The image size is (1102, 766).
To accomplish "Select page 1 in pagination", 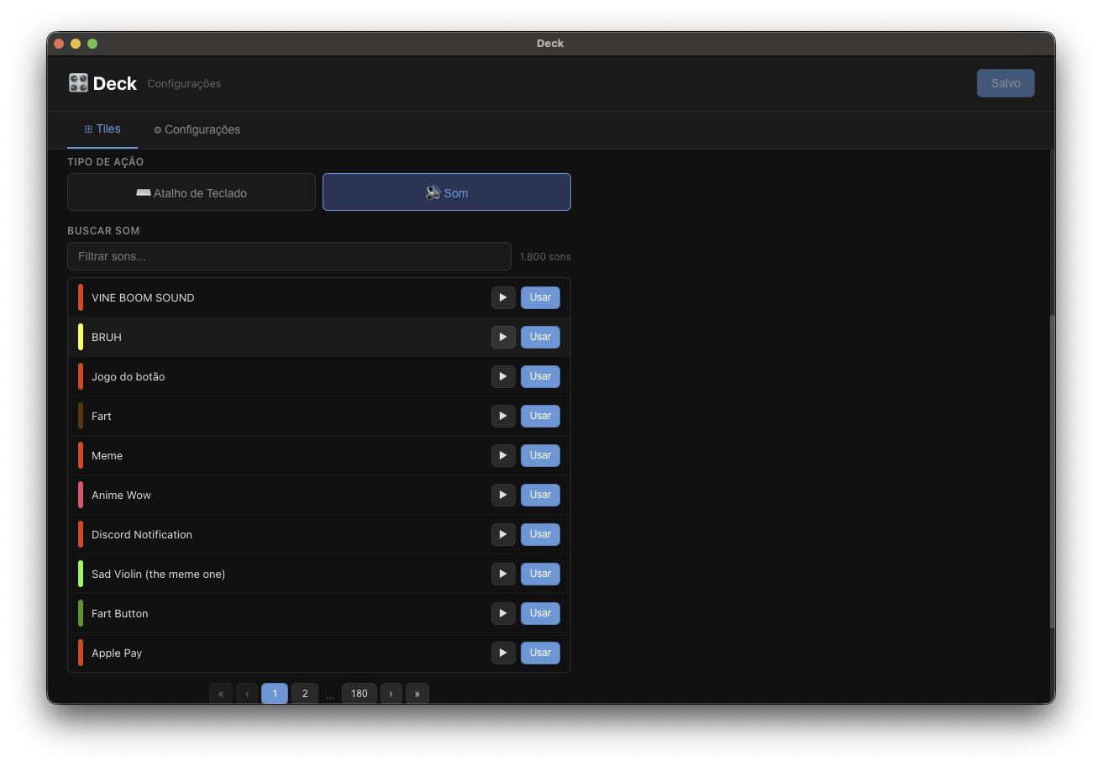I will coord(275,693).
